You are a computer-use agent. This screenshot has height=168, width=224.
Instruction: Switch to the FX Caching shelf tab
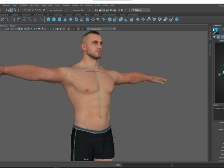(x=57, y=15)
